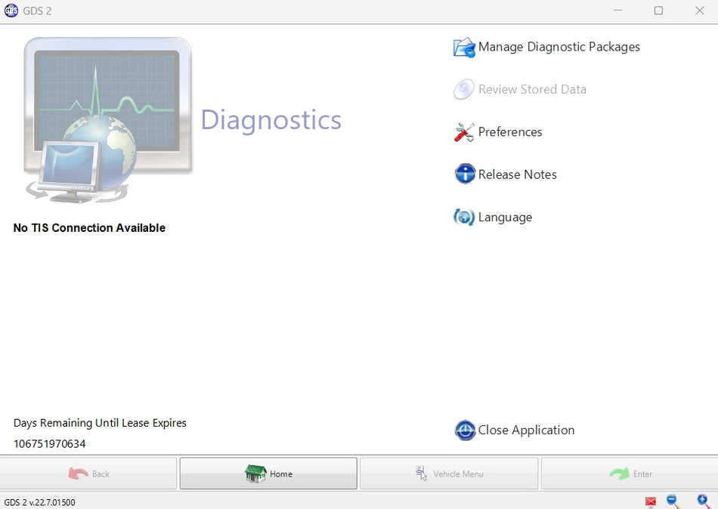
Task: Click the Diagnostics monitor and globe image
Action: pyautogui.click(x=108, y=120)
